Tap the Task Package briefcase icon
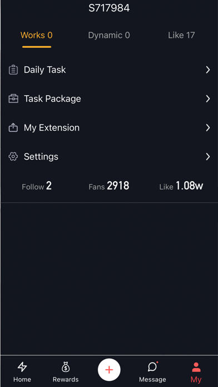218x387 pixels. pyautogui.click(x=13, y=99)
